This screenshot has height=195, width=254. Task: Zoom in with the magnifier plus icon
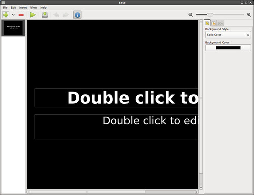pyautogui.click(x=249, y=15)
